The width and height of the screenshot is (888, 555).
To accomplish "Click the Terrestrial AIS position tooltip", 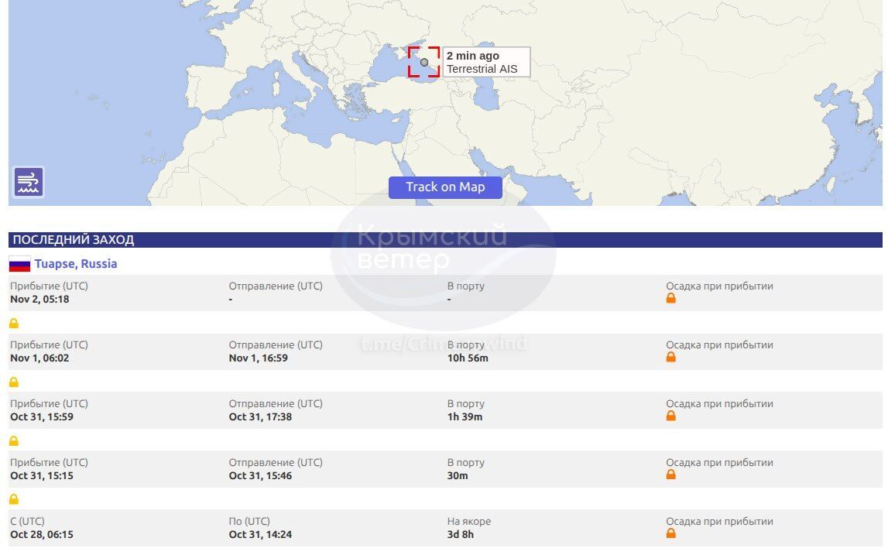I will pos(486,62).
